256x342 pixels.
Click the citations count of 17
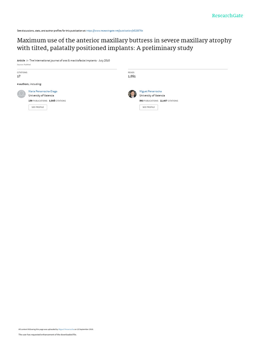tap(19, 76)
